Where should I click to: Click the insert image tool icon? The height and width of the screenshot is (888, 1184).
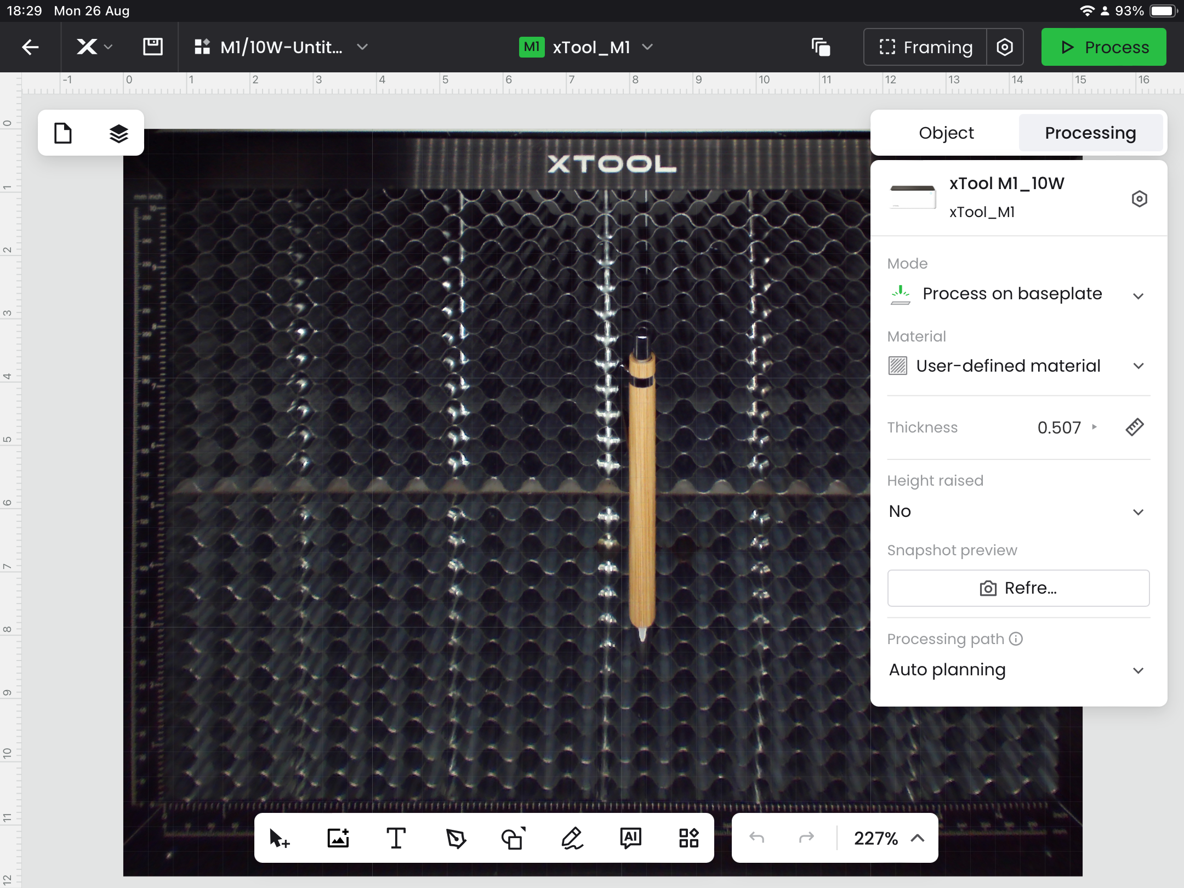tap(338, 838)
